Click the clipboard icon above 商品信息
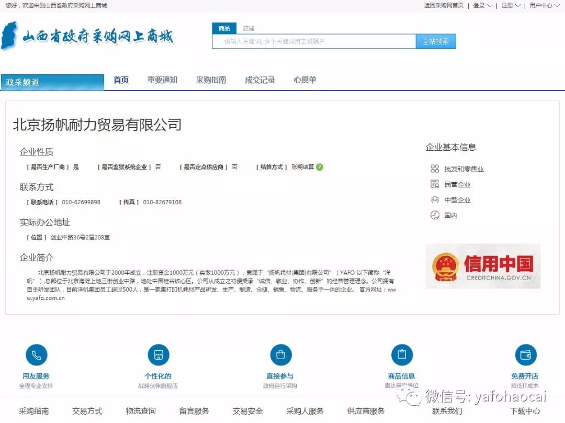 [402, 355]
